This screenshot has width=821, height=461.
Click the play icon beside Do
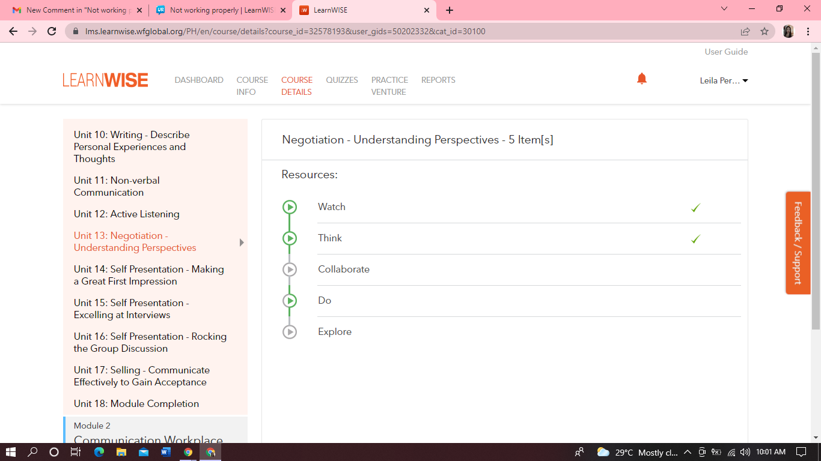(x=290, y=301)
